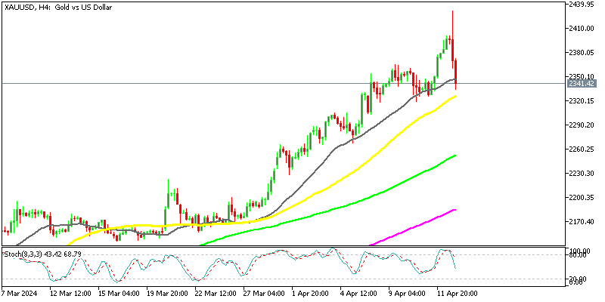Click the 80.00 level on the stochastic scale

579,255
